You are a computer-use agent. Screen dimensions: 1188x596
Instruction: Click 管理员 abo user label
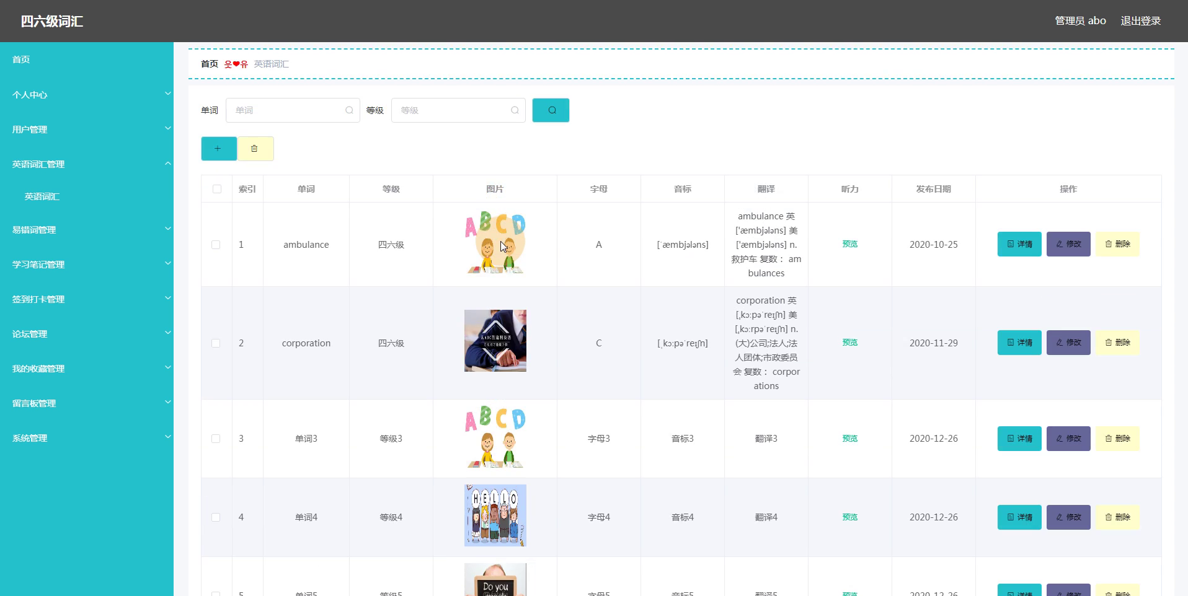[x=1080, y=21]
